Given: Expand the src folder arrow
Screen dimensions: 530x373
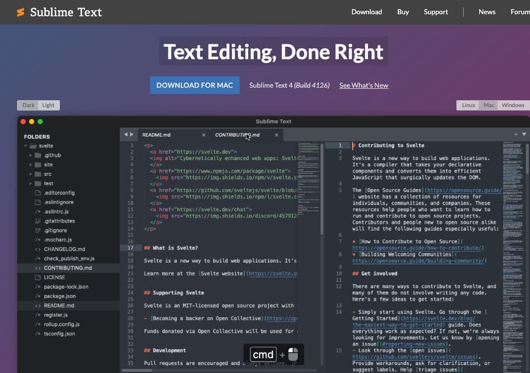Looking at the screenshot, I should 31,174.
